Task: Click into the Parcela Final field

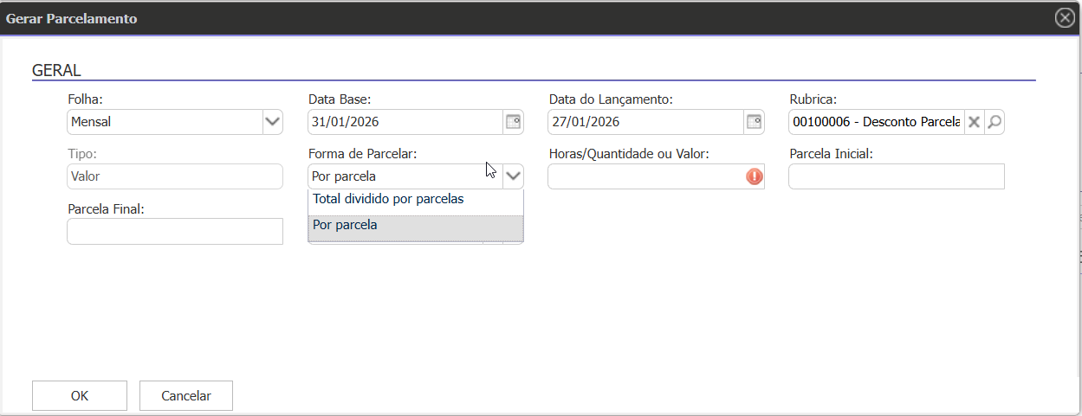Action: tap(174, 231)
